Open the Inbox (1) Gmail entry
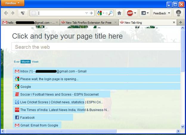 [97, 71]
